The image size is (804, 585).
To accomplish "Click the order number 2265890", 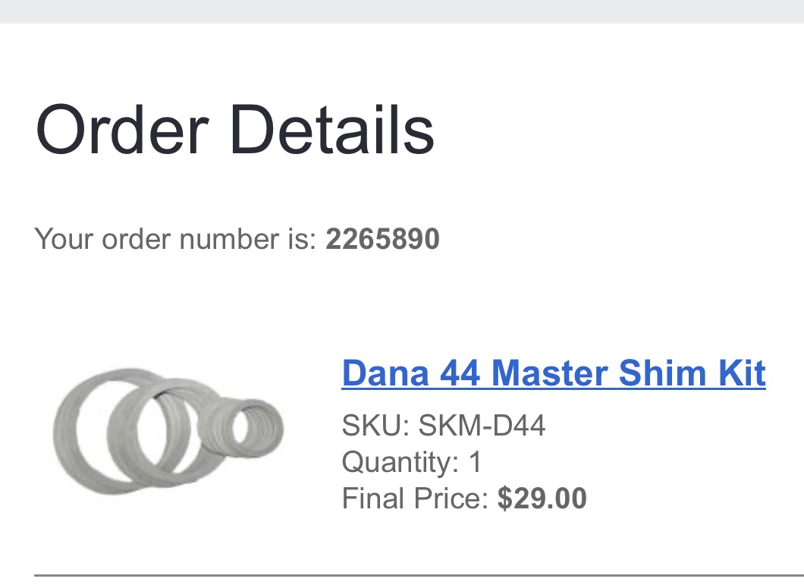I will point(382,239).
